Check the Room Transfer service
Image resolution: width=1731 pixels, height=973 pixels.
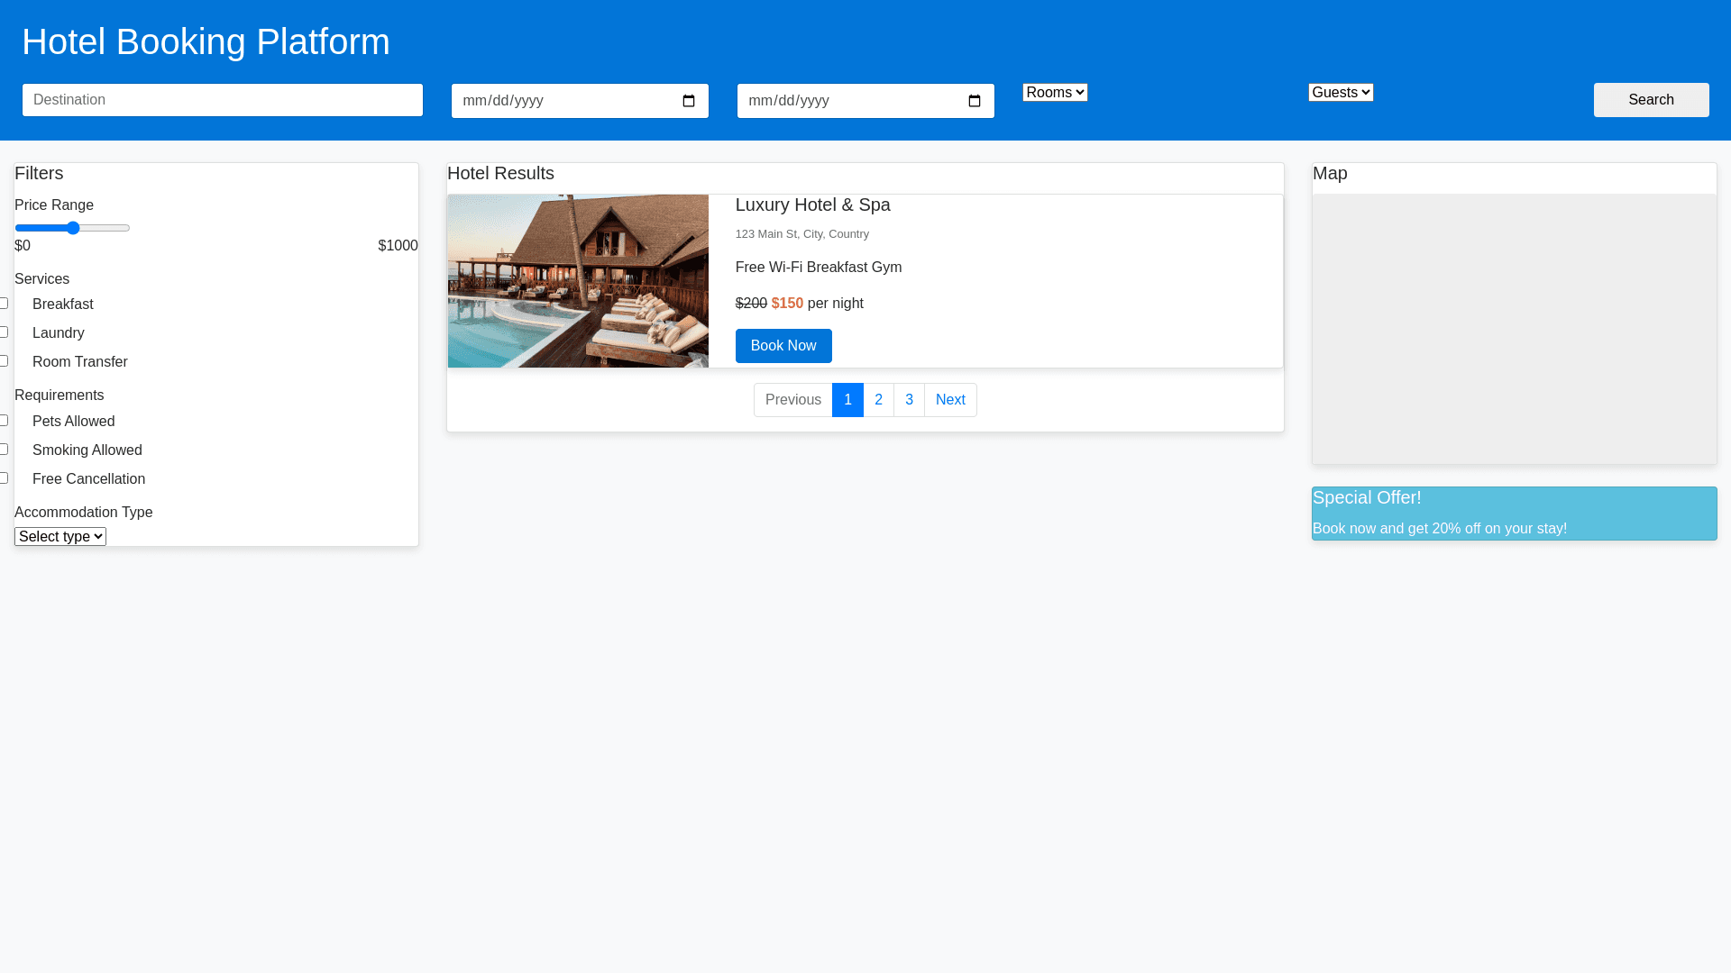pyautogui.click(x=5, y=361)
